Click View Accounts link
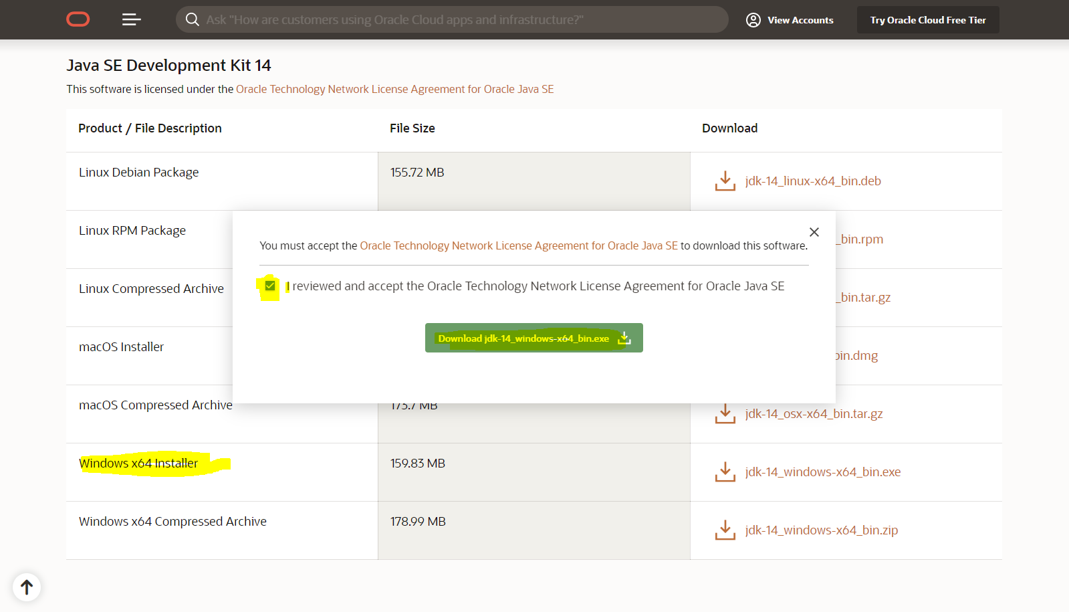Image resolution: width=1069 pixels, height=612 pixels. 800,20
